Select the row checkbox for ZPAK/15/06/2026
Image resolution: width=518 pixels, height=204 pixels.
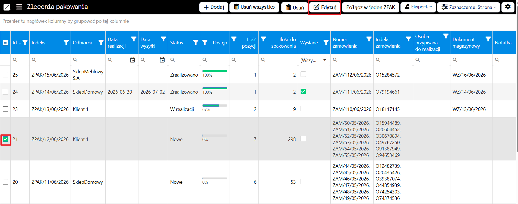point(5,75)
